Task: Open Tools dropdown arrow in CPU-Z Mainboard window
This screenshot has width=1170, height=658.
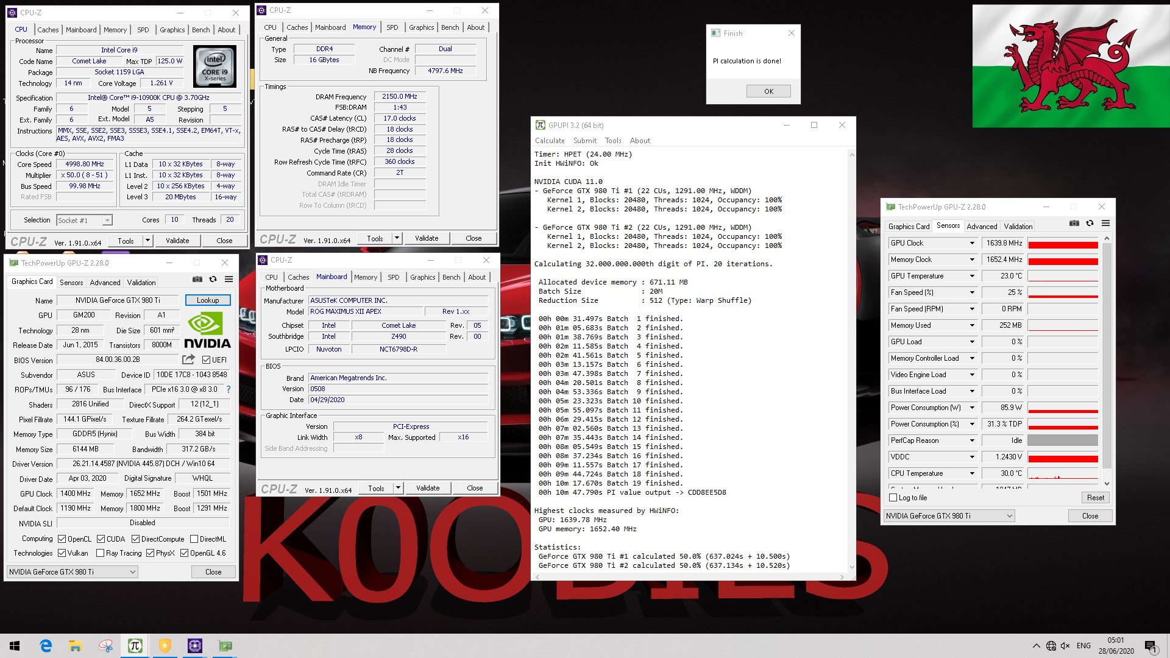Action: (x=399, y=488)
